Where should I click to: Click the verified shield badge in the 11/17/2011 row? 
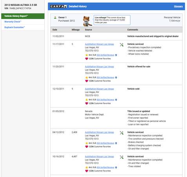[116, 55]
